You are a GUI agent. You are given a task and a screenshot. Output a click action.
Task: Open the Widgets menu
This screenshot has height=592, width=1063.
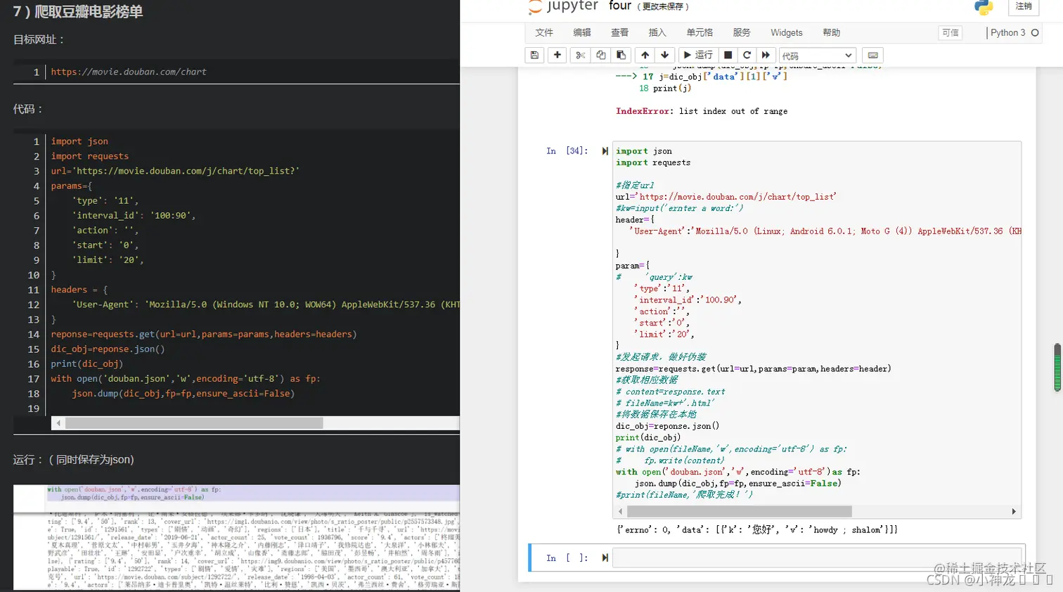787,32
